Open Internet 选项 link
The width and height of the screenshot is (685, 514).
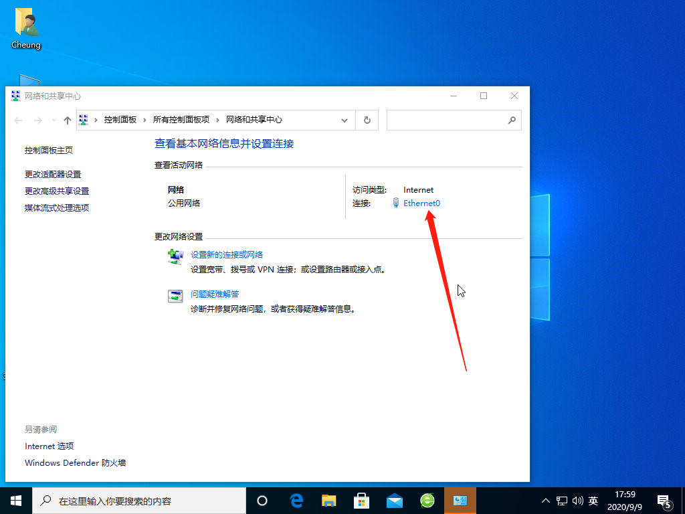click(x=50, y=446)
